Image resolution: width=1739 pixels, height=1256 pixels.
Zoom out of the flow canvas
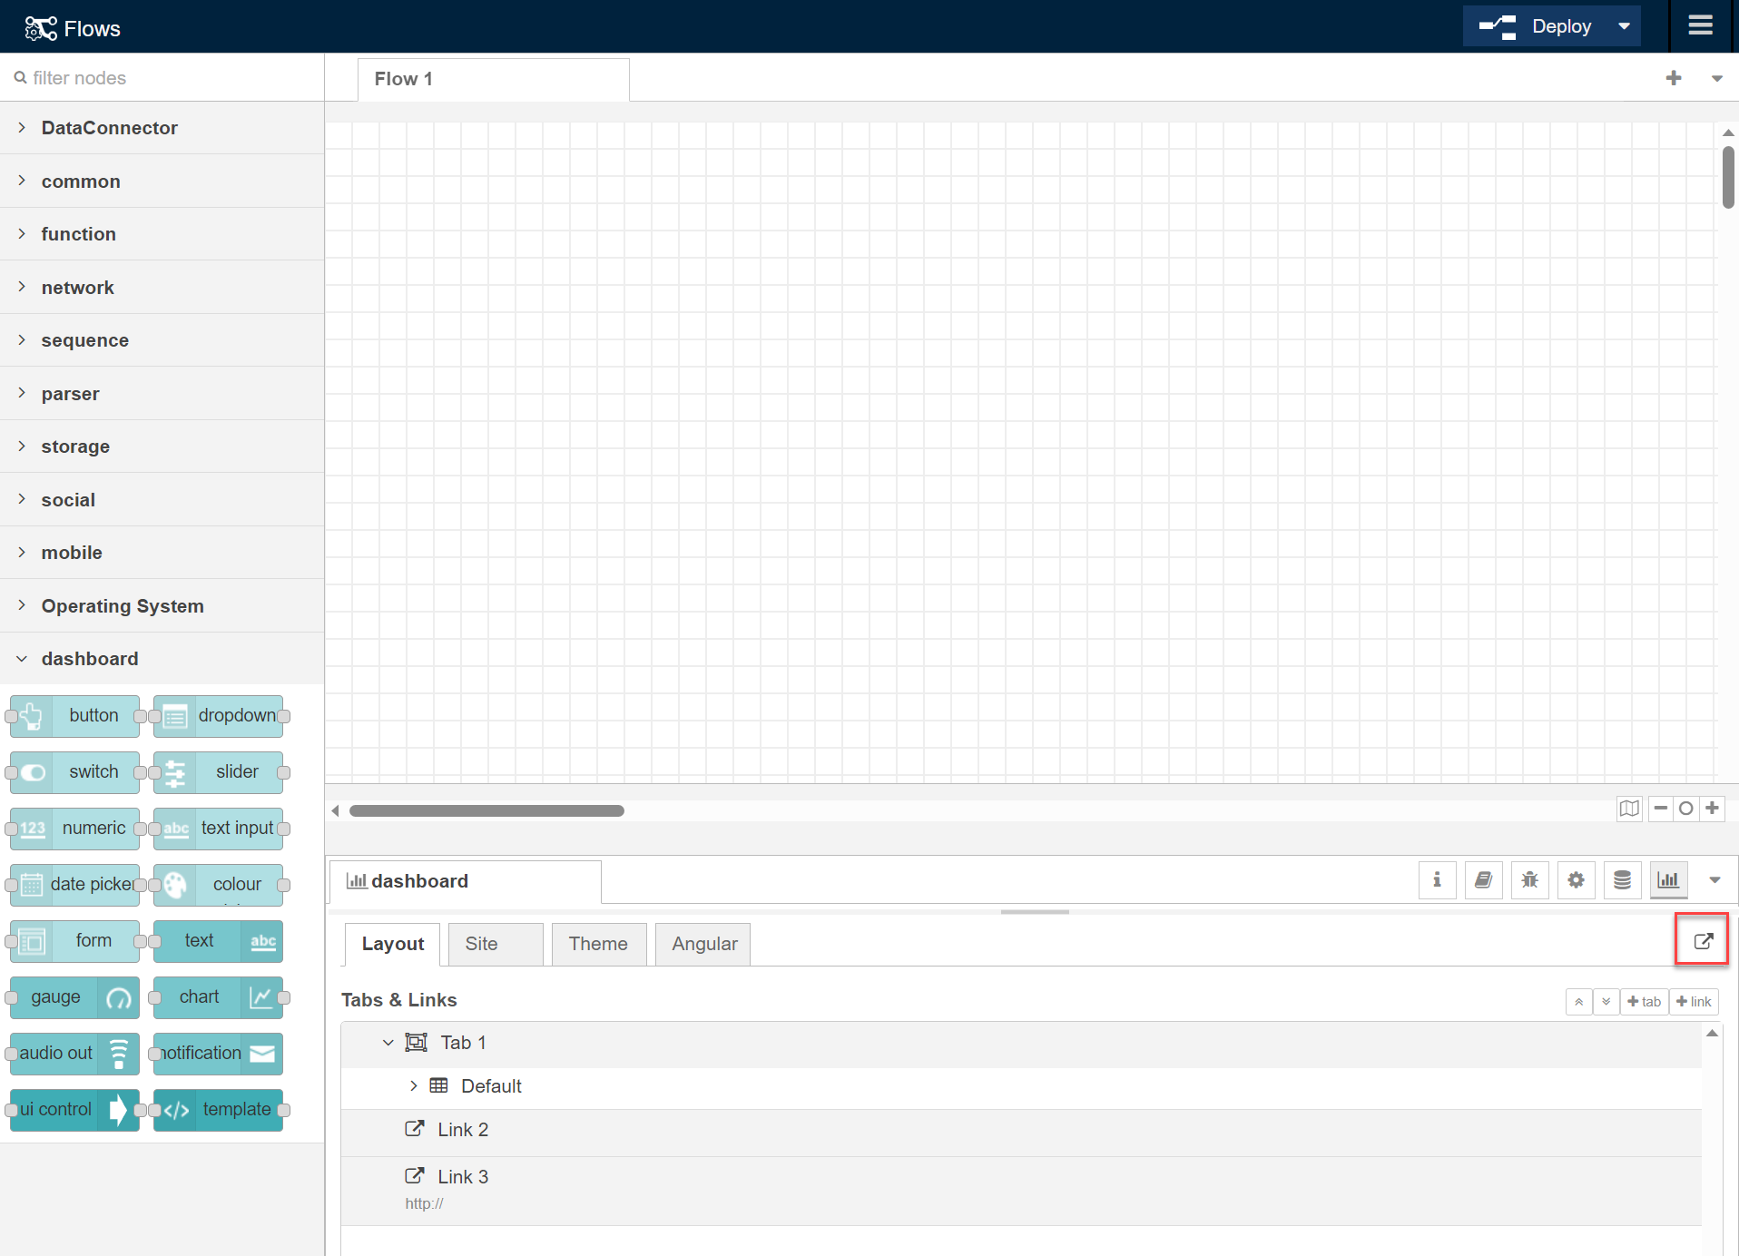(x=1660, y=808)
